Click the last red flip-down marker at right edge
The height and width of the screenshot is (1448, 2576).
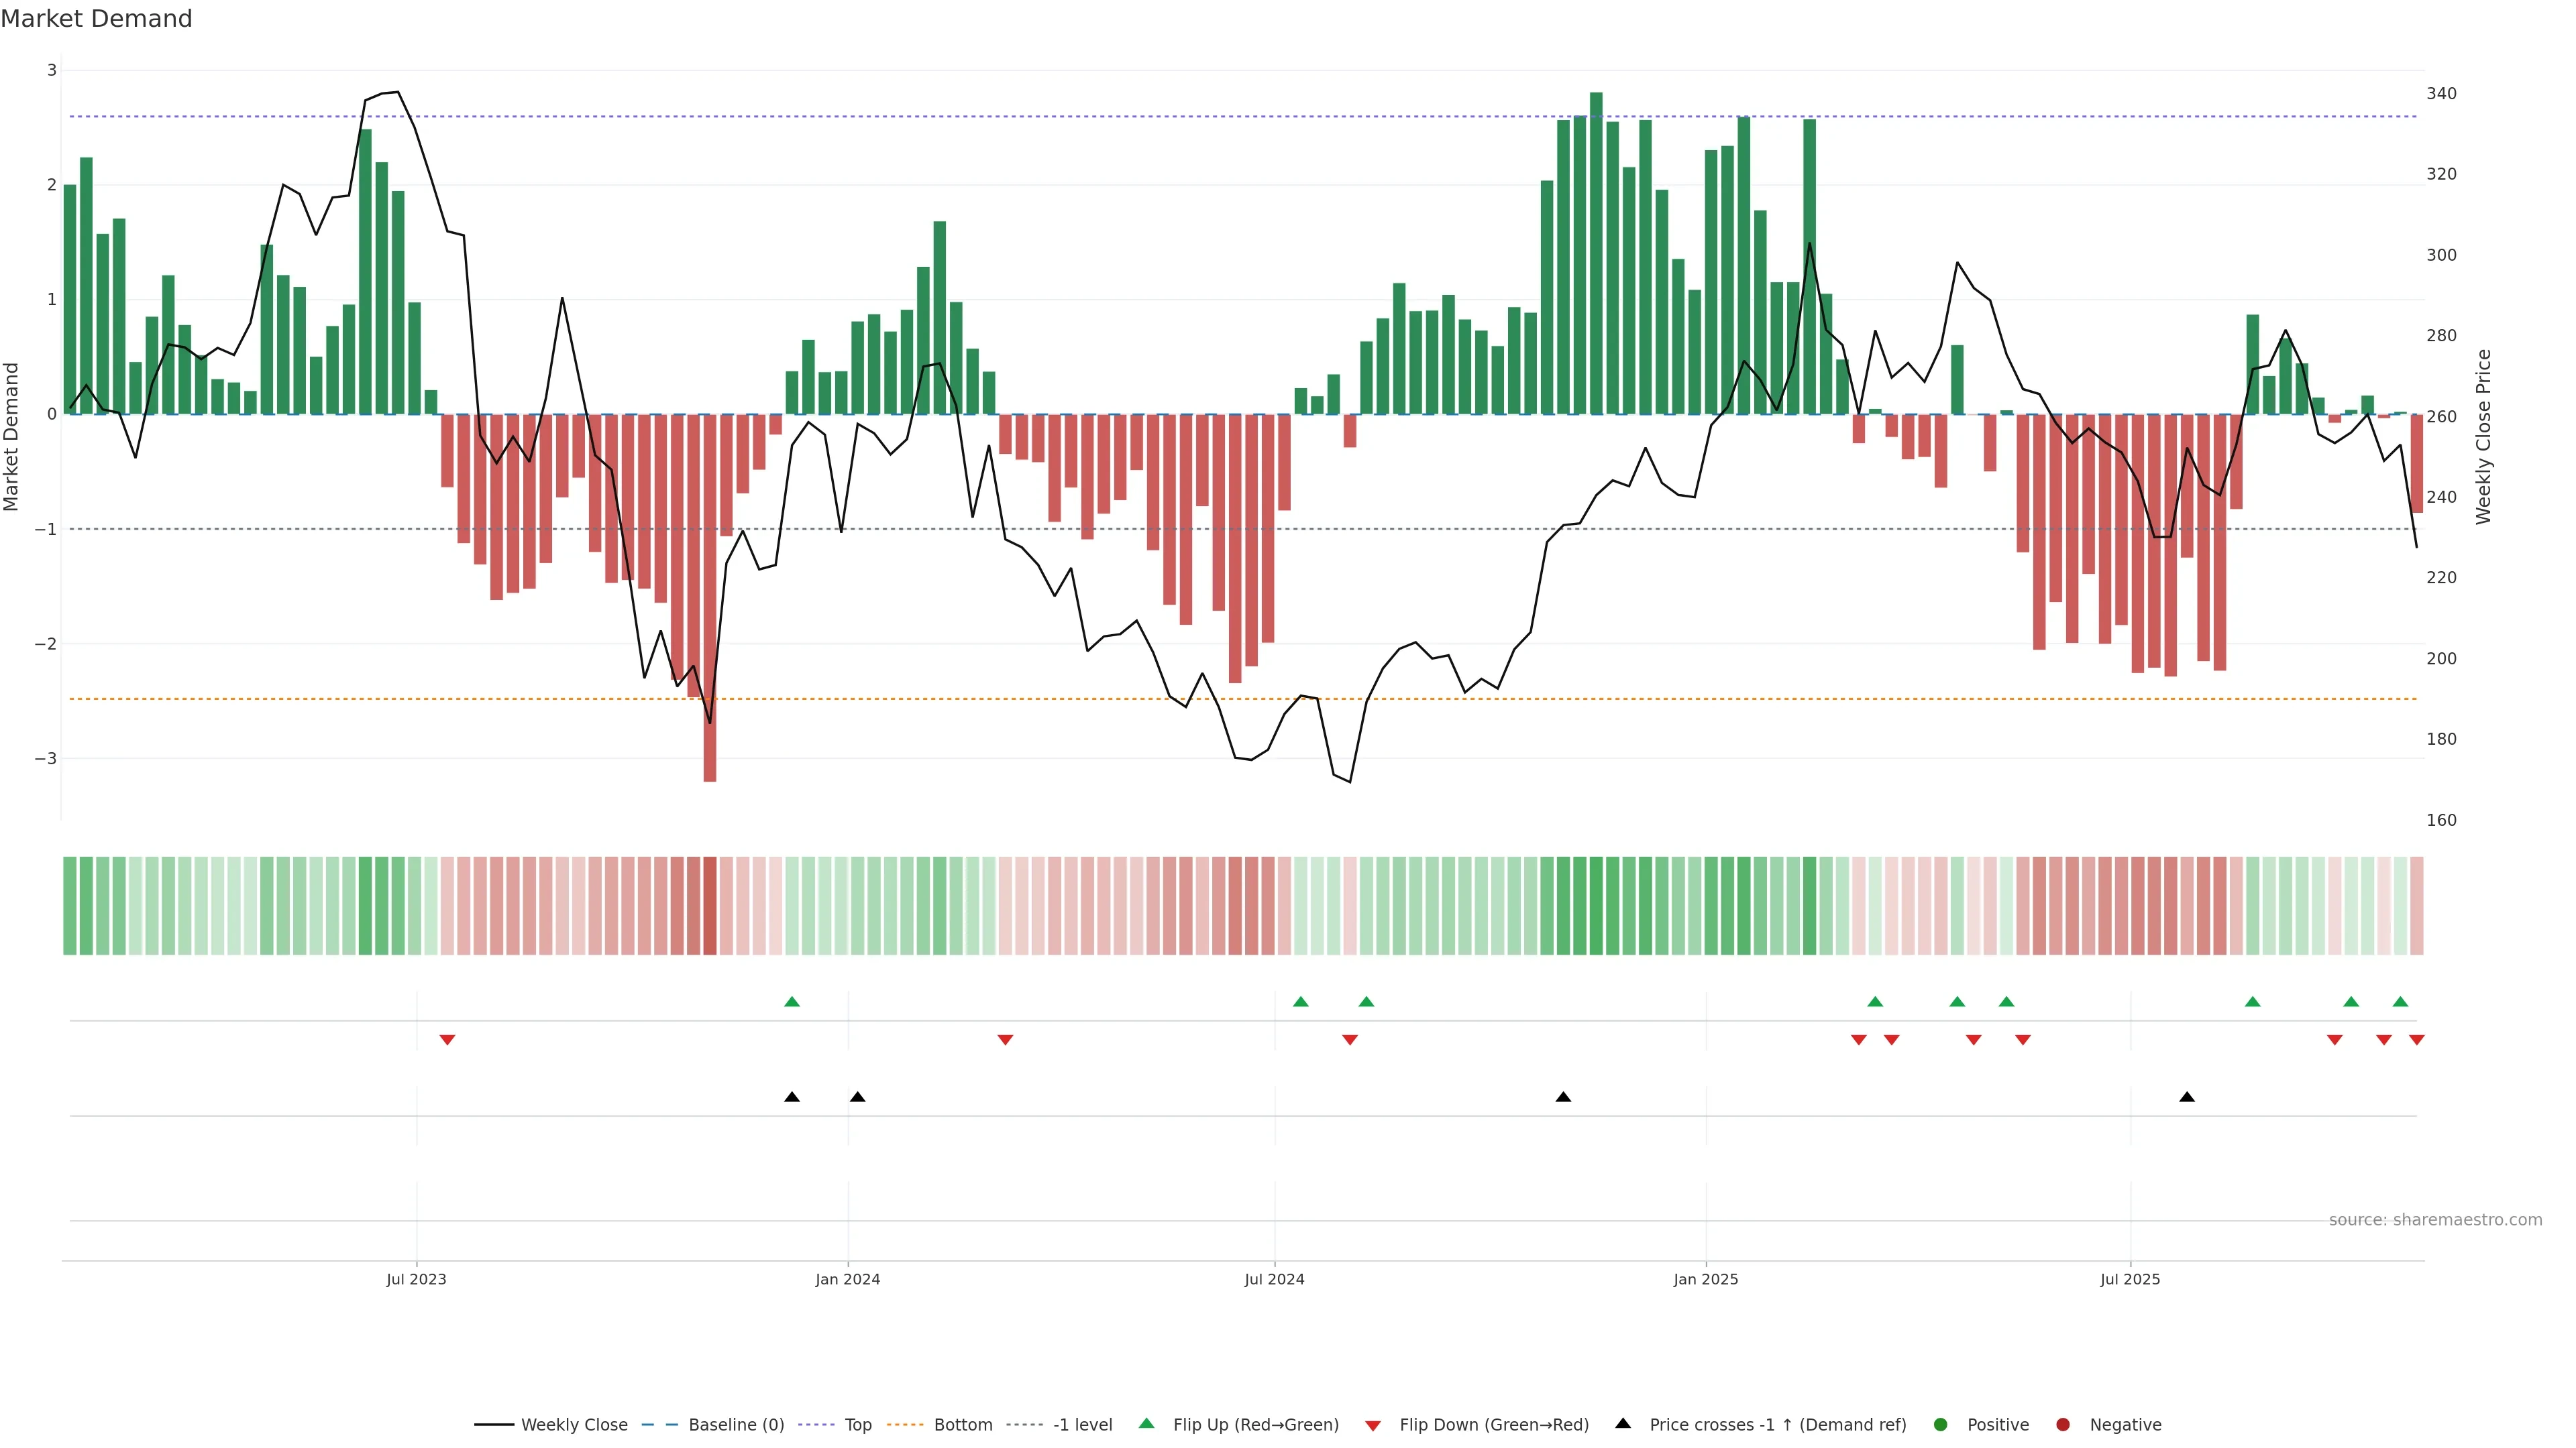[x=2417, y=1040]
